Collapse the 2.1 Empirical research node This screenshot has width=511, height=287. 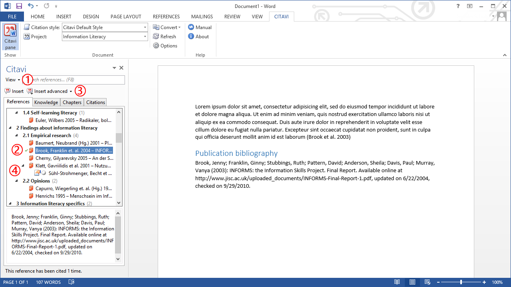pos(17,136)
